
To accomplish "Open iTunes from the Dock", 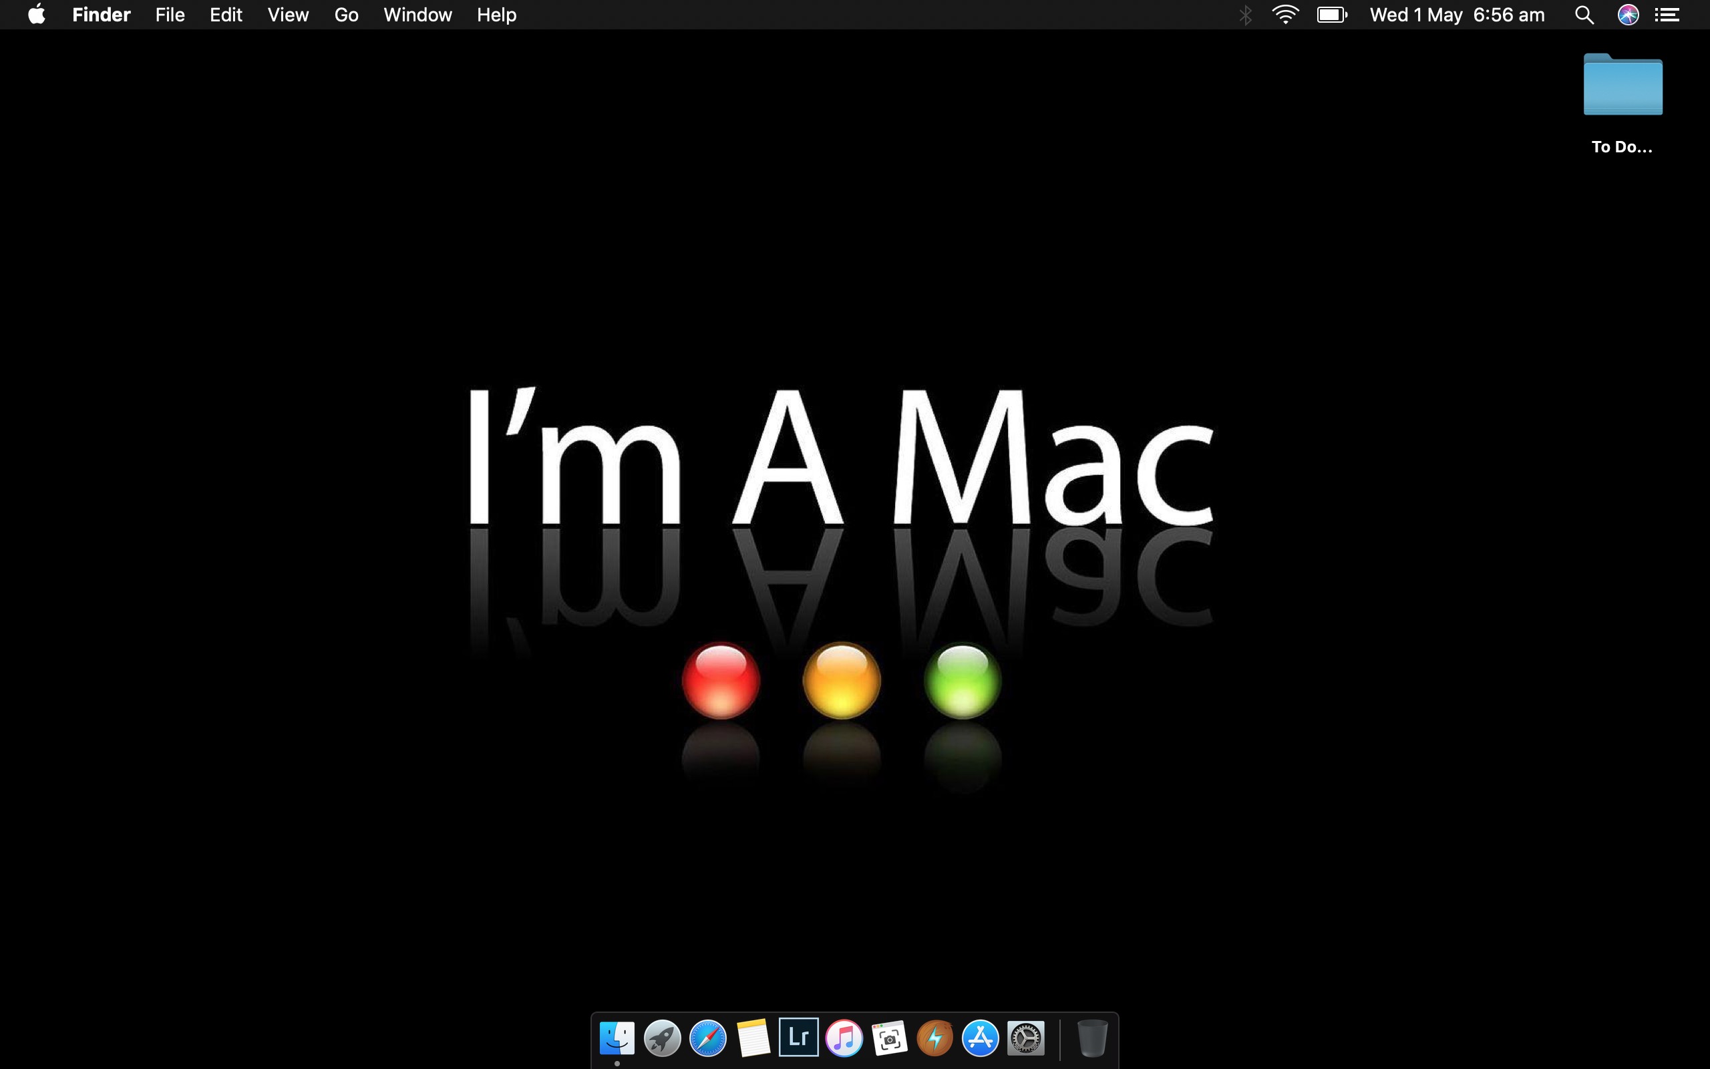I will coord(844,1038).
